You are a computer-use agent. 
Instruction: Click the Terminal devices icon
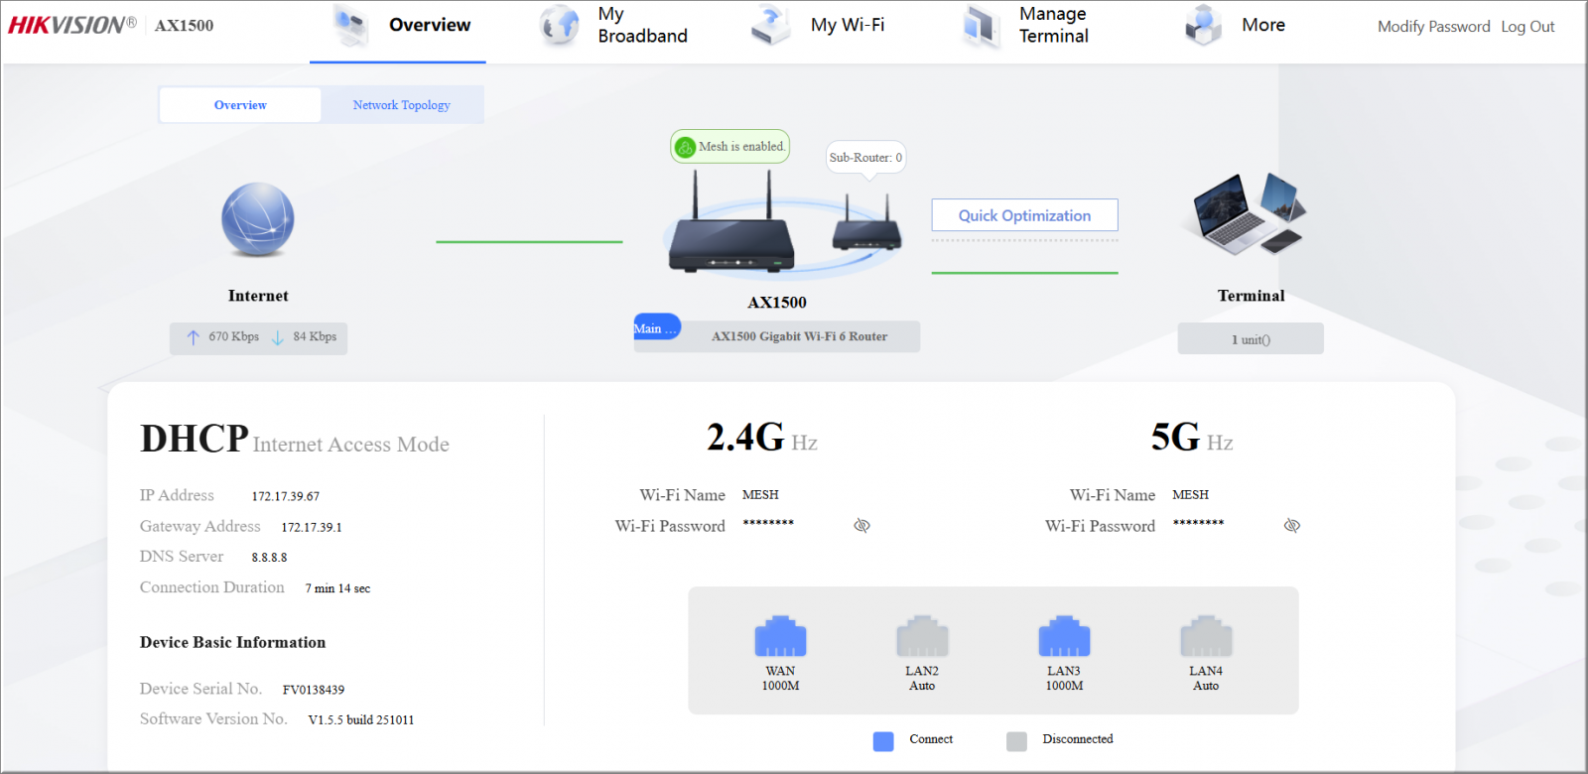[x=1251, y=213]
